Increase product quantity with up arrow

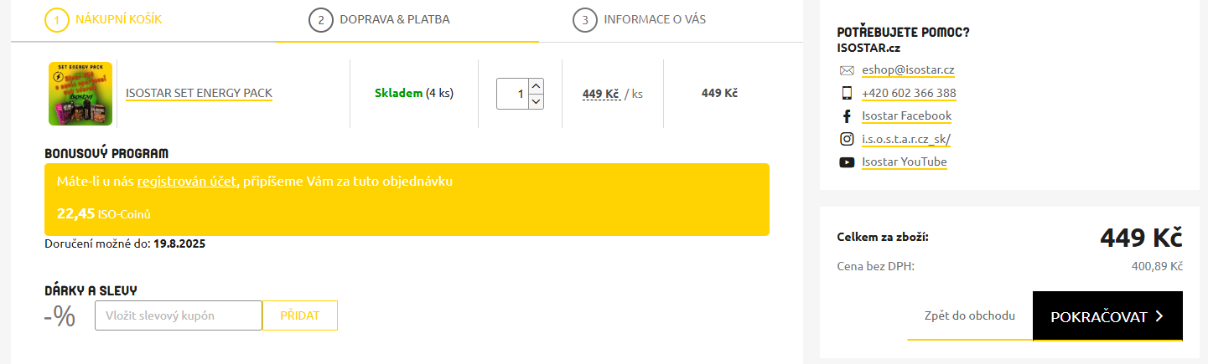tap(537, 85)
